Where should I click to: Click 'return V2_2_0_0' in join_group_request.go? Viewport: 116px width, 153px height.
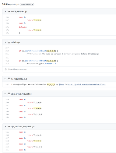(x=34, y=102)
